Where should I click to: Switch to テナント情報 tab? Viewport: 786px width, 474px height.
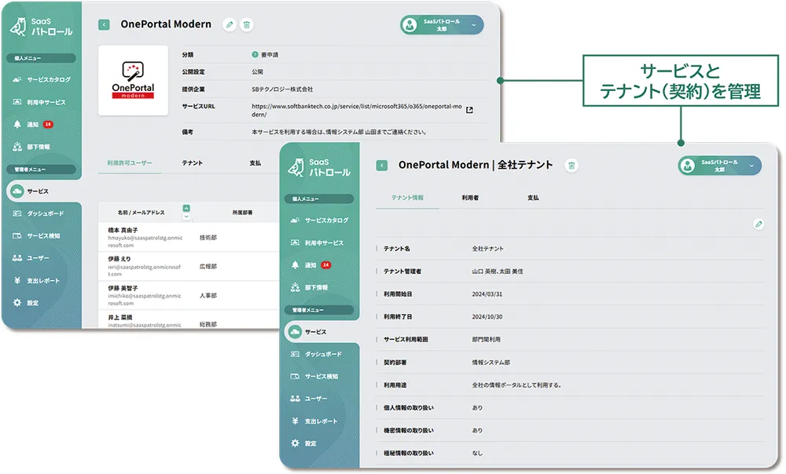click(407, 198)
